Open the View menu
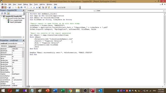This screenshot has height=93, width=166. coord(15,4)
